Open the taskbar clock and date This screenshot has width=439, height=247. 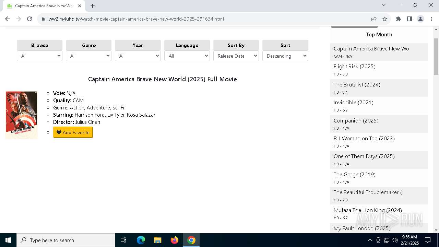(410, 240)
